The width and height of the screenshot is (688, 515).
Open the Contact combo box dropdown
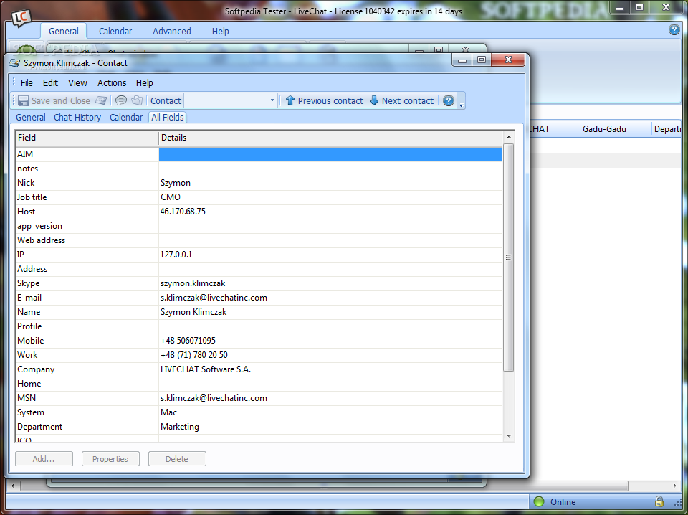[x=272, y=100]
